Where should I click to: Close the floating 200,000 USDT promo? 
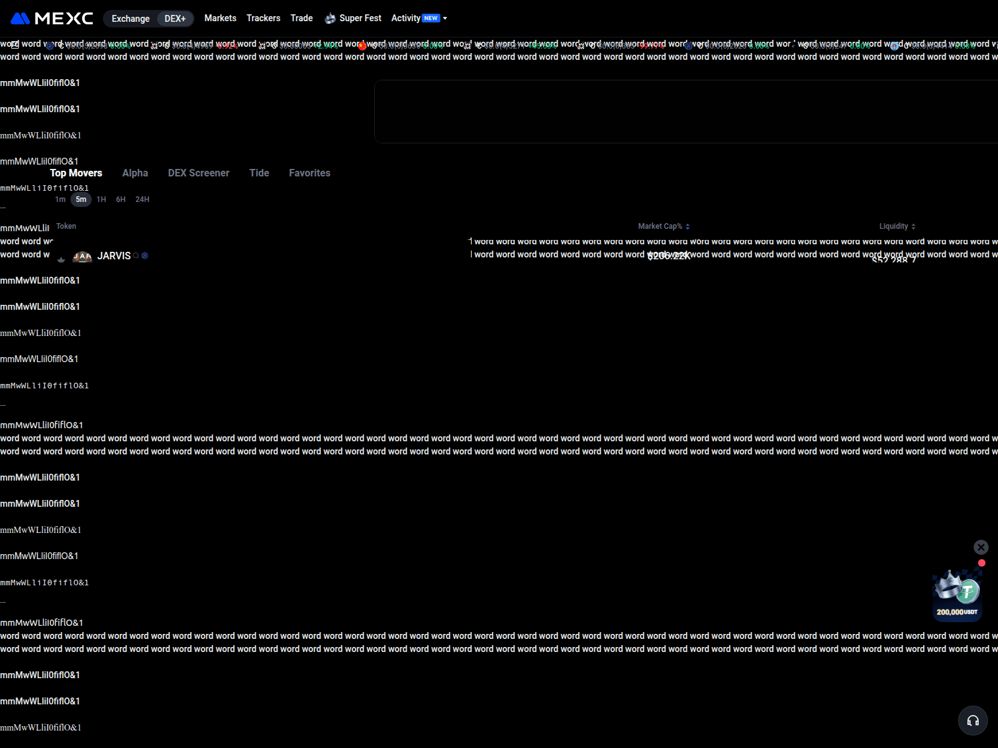[x=981, y=547]
